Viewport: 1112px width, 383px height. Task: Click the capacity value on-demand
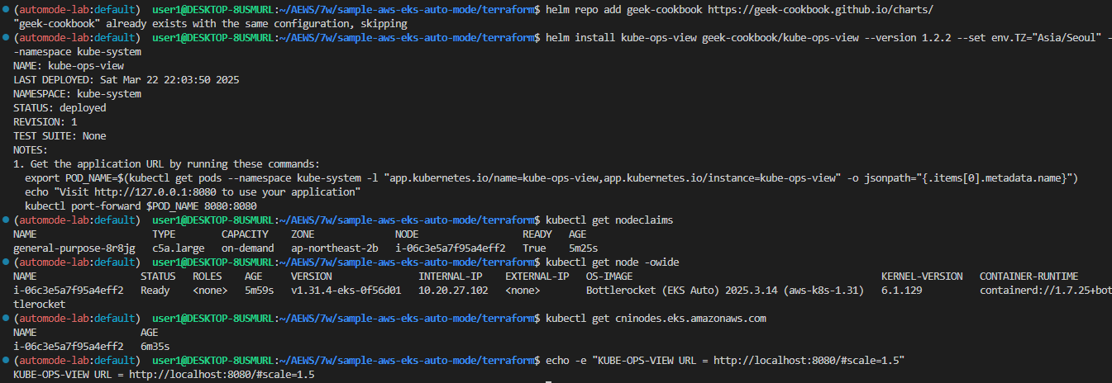(248, 248)
